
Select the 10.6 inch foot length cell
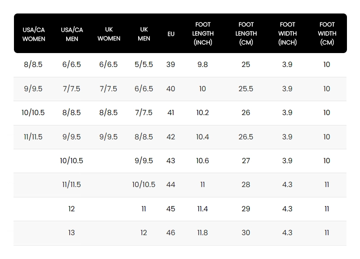(202, 161)
